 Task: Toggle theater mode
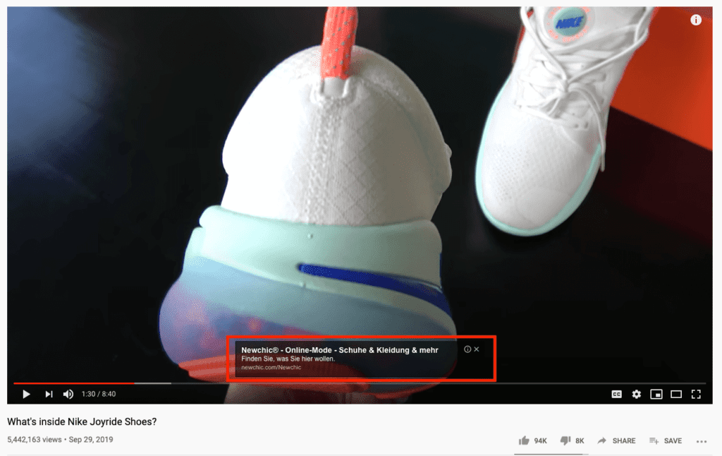pyautogui.click(x=677, y=394)
